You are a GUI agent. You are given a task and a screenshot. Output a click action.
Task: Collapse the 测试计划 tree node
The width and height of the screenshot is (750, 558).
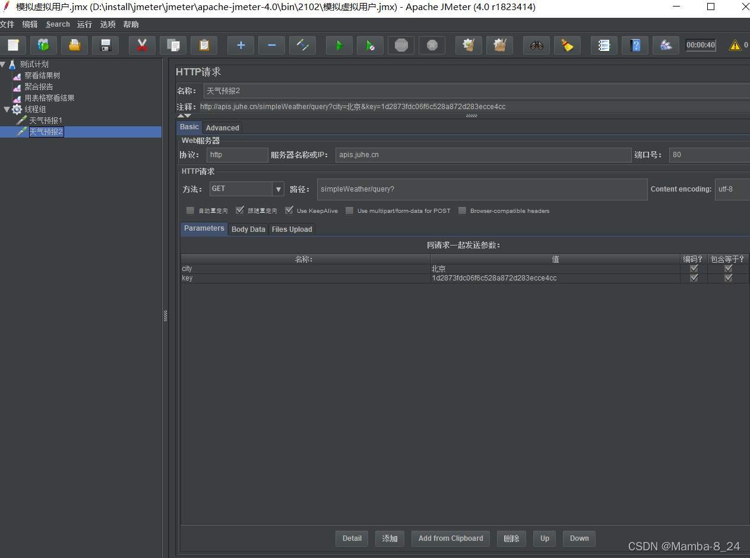[3, 64]
